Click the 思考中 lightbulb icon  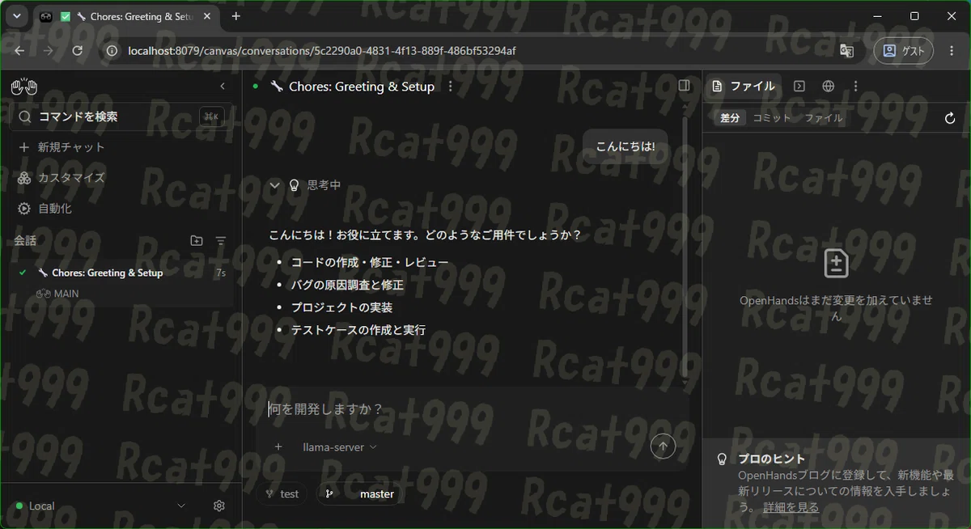pyautogui.click(x=295, y=185)
